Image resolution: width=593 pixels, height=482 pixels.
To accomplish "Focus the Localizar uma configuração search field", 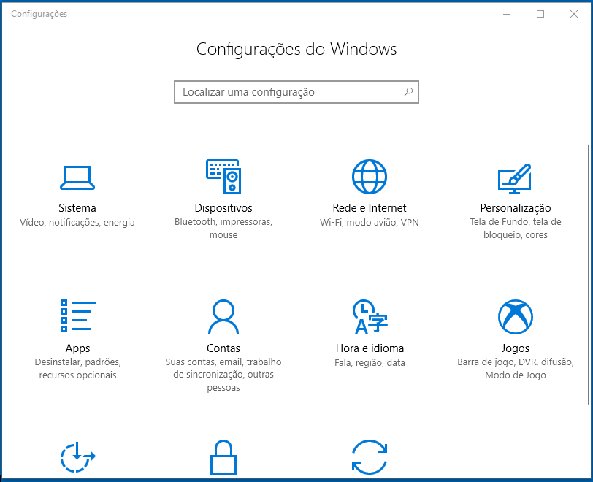I will pos(296,92).
